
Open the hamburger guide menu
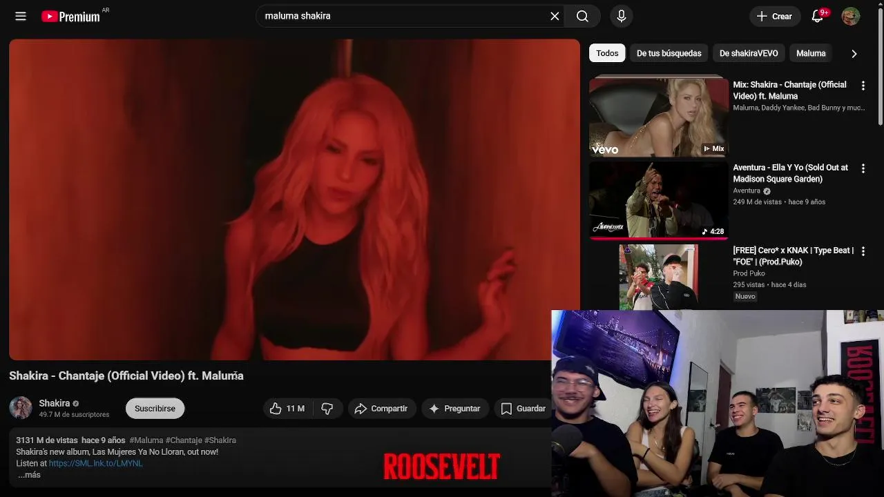tap(21, 16)
